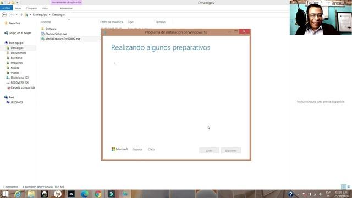Open Imágenes in the navigation pane

click(x=16, y=63)
